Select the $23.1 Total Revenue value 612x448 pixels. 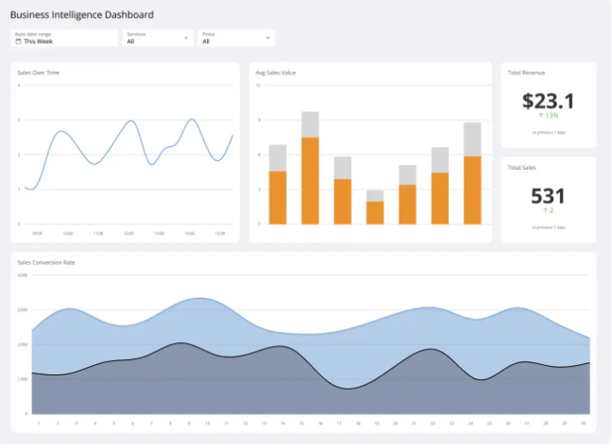point(548,100)
